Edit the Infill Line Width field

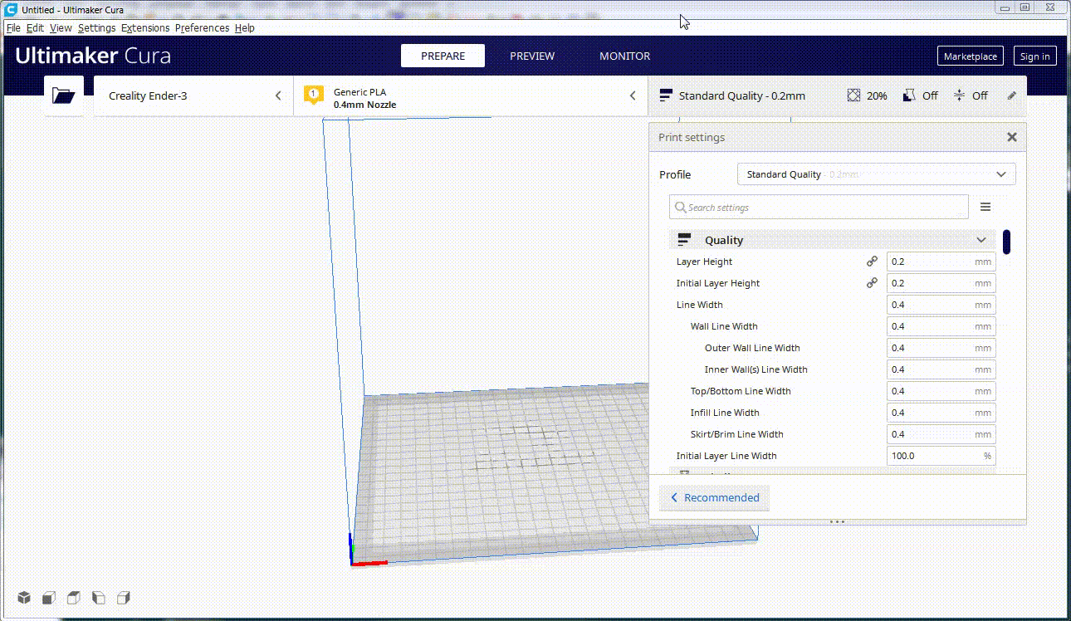coord(941,413)
